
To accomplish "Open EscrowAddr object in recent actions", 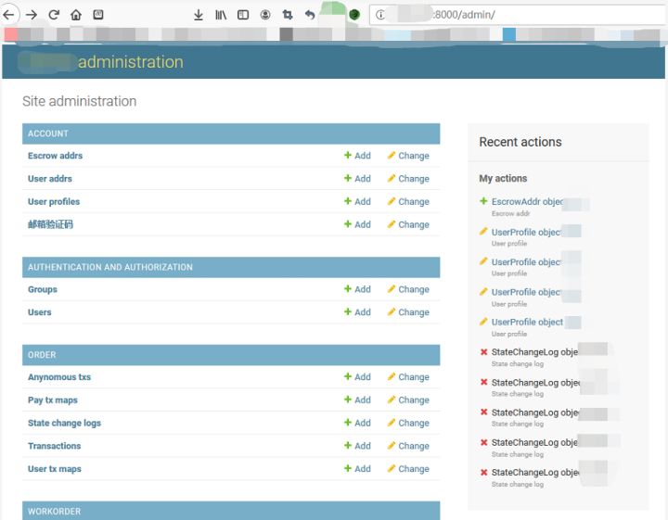I will point(527,202).
